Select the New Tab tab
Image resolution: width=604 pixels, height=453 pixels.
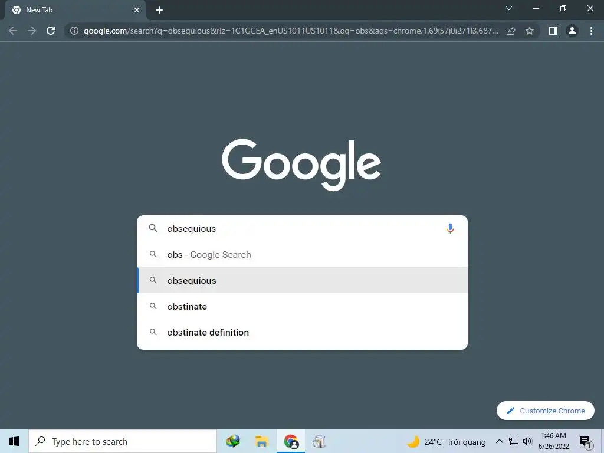tap(75, 10)
